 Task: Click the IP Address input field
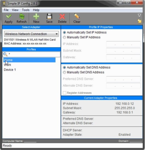point(123,44)
